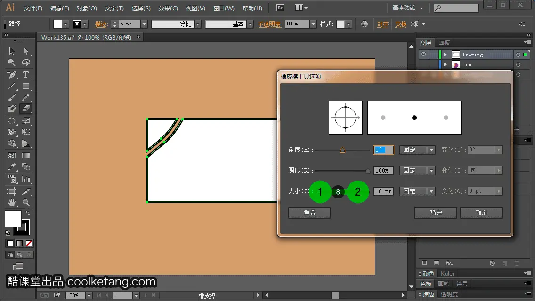Select the Column Graph tool
The width and height of the screenshot is (535, 301).
click(26, 179)
